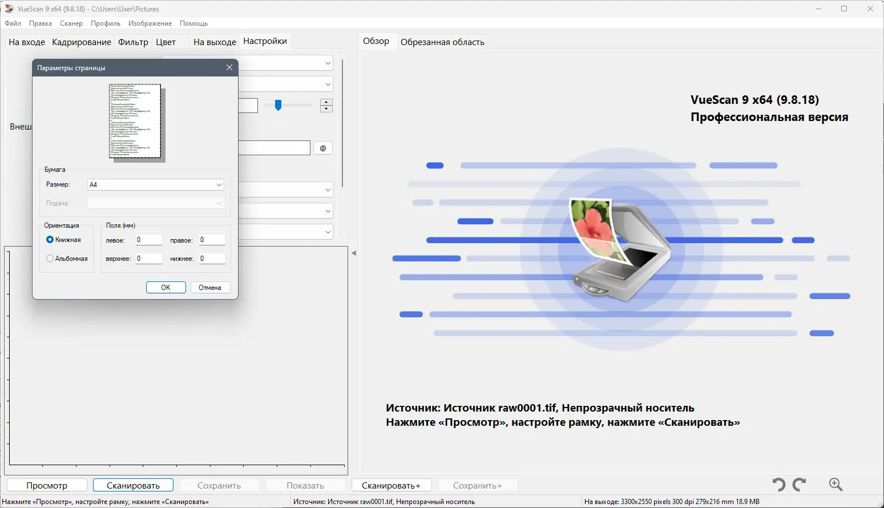Switch to the Кадрирование tab
Viewport: 884px width, 508px height.
82,42
